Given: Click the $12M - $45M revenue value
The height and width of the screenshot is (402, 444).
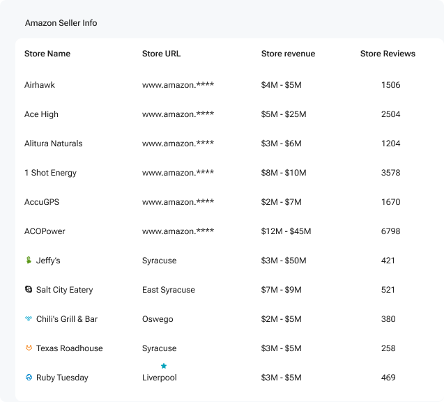Looking at the screenshot, I should click(x=286, y=231).
